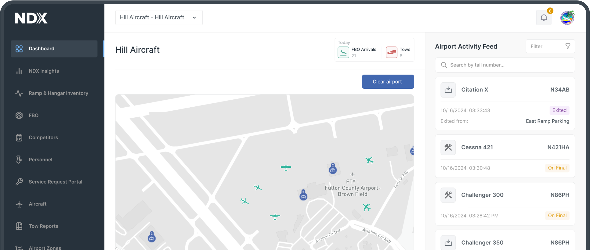Image resolution: width=590 pixels, height=250 pixels.
Task: Open the Filter dropdown in activity feed
Action: [x=550, y=46]
